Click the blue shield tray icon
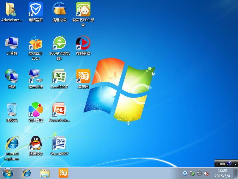238x179 pixels. [x=185, y=173]
